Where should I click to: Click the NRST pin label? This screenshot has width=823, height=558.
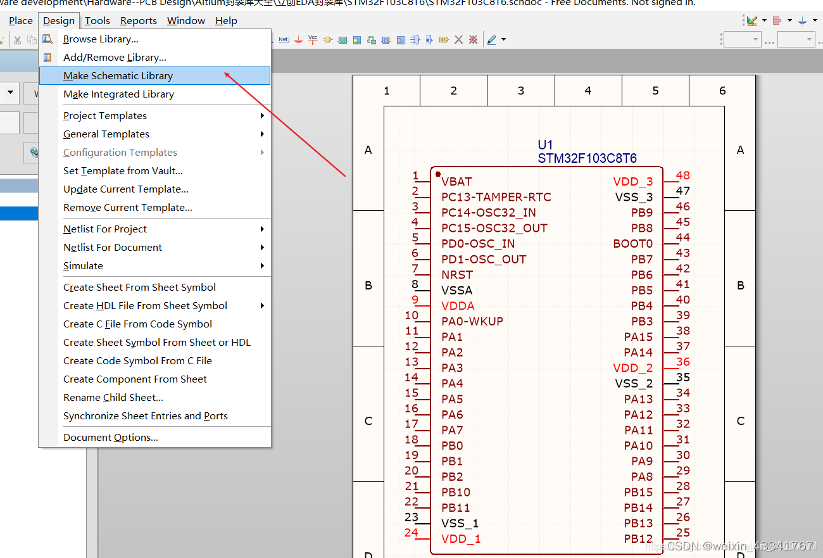[x=456, y=275]
